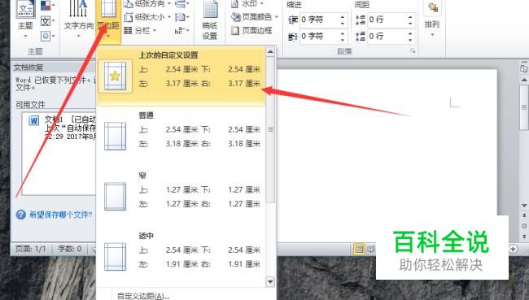Click the zoom in plus button
The width and height of the screenshot is (529, 300).
514,249
